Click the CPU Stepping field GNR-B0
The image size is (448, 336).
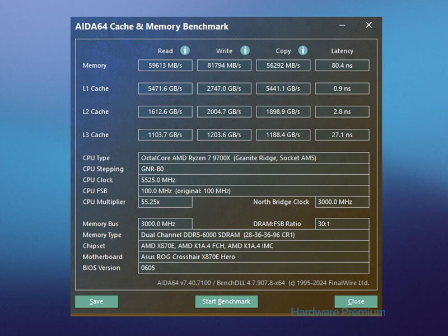point(254,169)
